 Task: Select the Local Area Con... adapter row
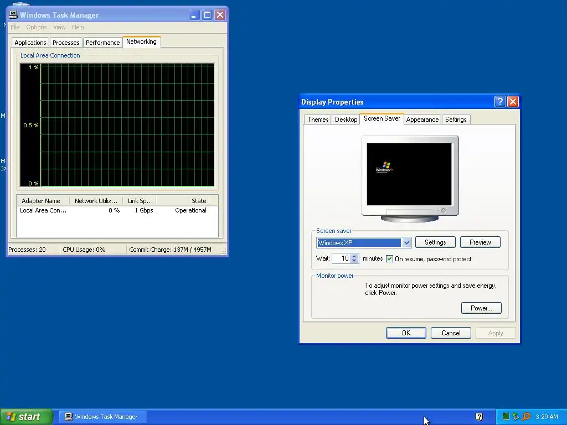[117, 210]
